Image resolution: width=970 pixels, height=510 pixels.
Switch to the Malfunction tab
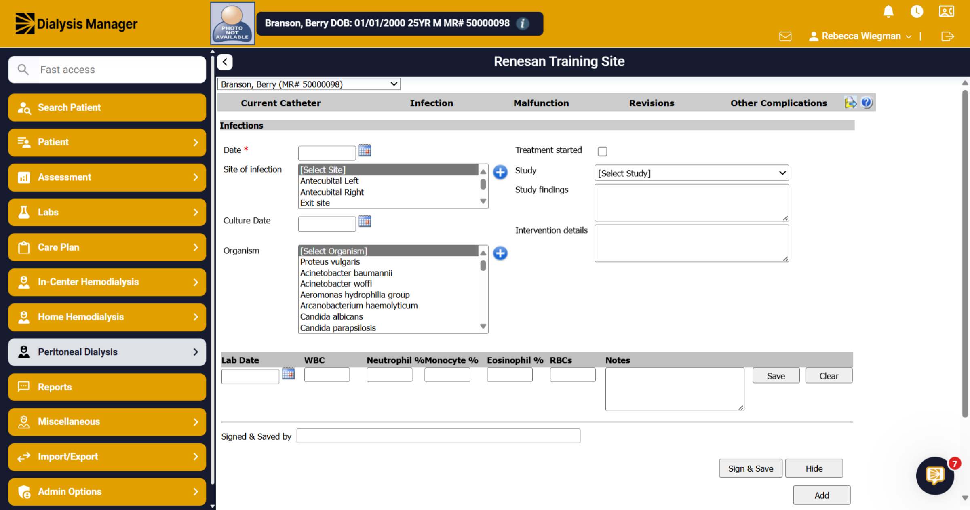[541, 103]
